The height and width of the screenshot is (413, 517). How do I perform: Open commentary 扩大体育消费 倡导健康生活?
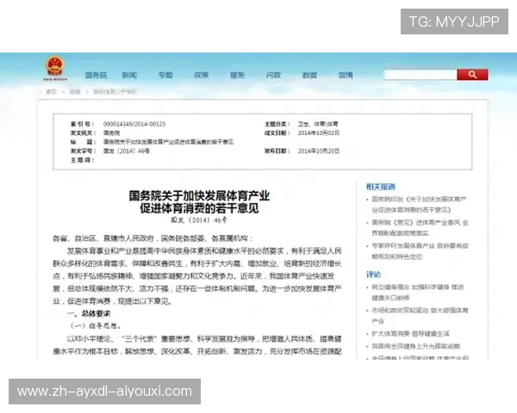point(410,334)
